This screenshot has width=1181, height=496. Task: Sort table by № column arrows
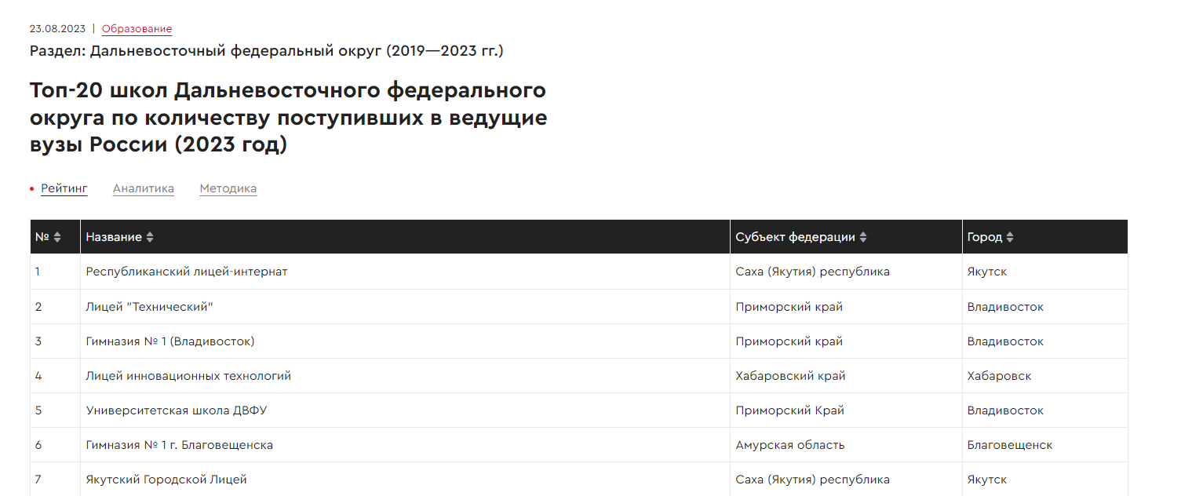(57, 237)
